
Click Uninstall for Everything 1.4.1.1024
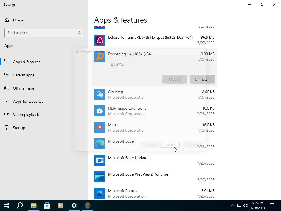coord(202,79)
